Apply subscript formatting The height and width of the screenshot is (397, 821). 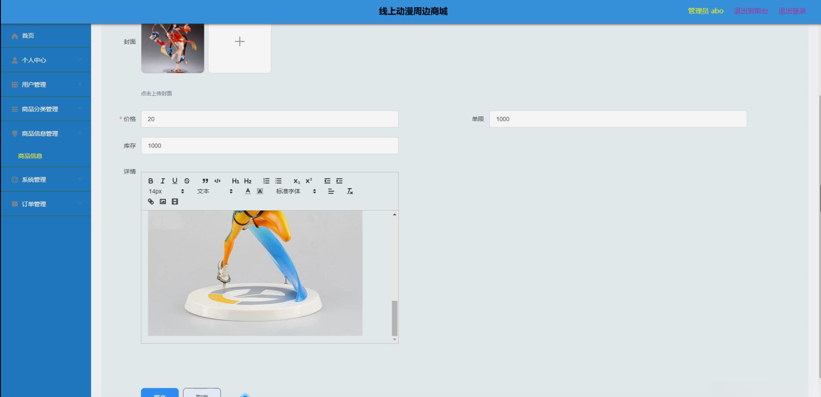tap(296, 181)
